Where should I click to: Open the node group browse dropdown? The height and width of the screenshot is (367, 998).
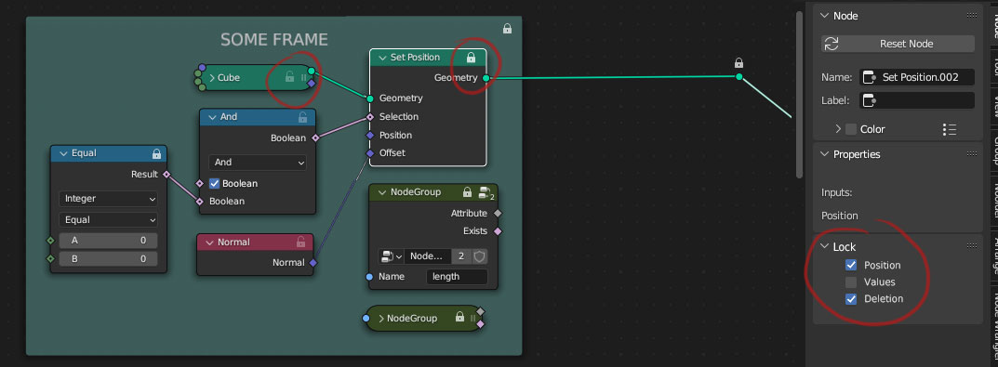[391, 256]
